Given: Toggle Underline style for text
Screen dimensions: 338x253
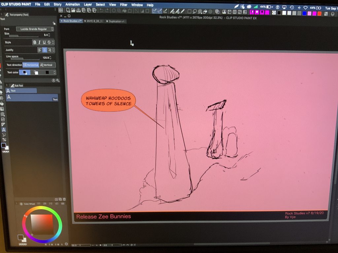Looking at the screenshot, I should point(44,42).
